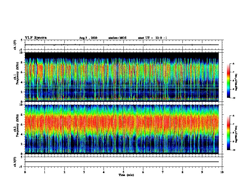Select the ch.1 colorbar log(PSD) label

[236, 82]
